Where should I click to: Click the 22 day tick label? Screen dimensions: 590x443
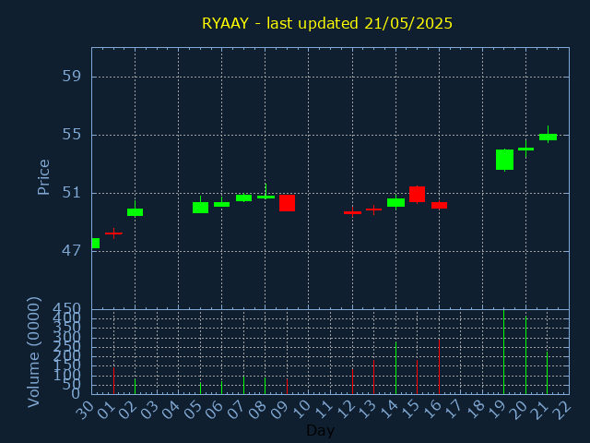tap(563, 410)
